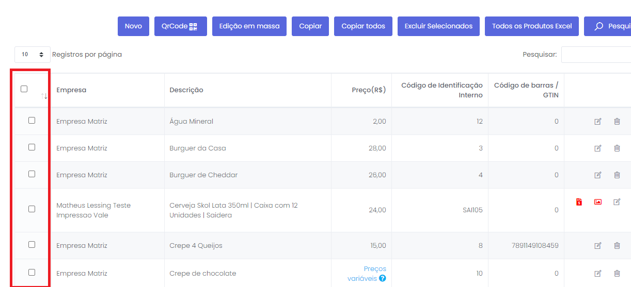Sort table using the checkbox column arrows
631x287 pixels.
(x=44, y=96)
